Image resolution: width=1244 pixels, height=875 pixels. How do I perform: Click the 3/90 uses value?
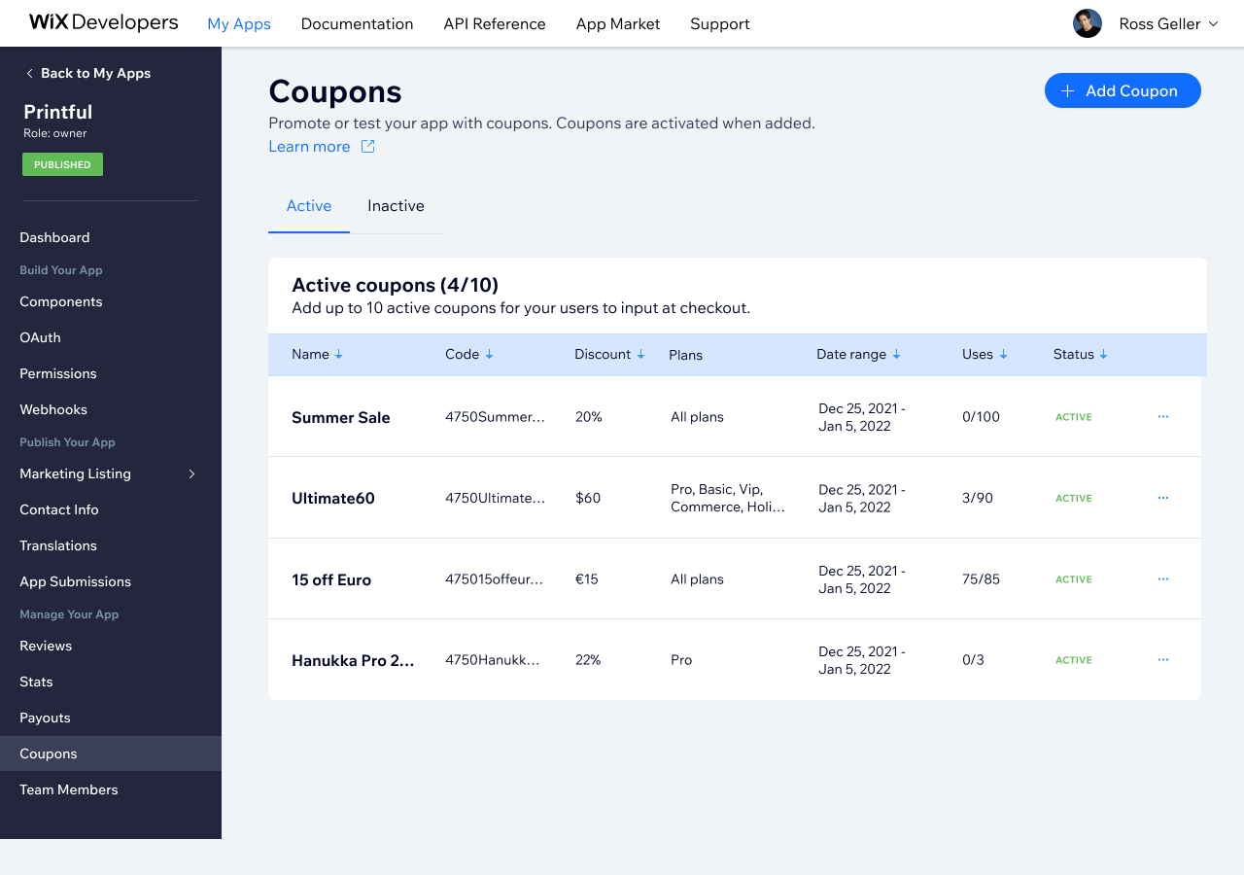978,498
